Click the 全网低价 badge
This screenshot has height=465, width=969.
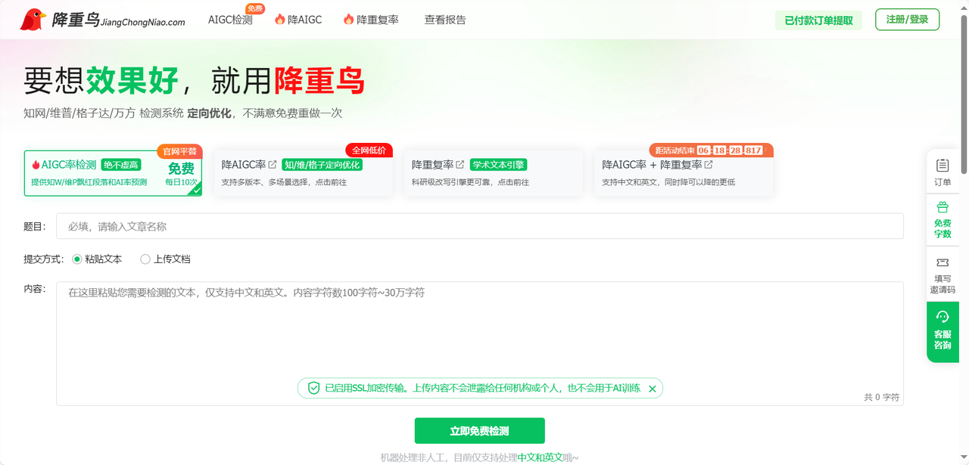point(369,150)
